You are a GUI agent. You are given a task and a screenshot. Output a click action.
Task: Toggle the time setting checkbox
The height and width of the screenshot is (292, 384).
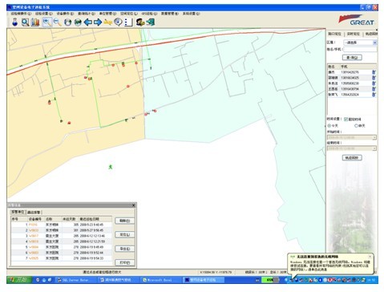[346, 120]
